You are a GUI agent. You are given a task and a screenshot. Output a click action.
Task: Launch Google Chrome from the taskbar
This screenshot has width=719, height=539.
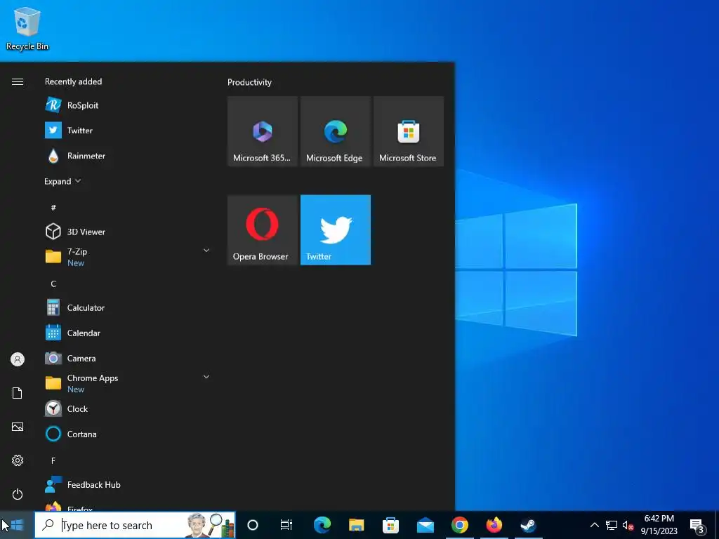459,525
